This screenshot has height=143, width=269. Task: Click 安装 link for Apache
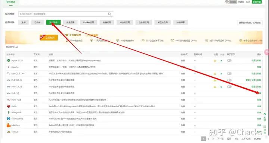[x=259, y=67]
